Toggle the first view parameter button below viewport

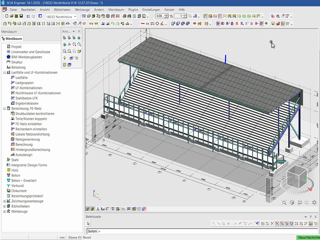(x=88, y=209)
